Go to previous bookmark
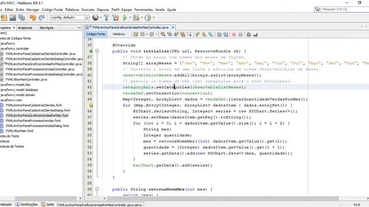The image size is (369, 207). click(x=197, y=34)
